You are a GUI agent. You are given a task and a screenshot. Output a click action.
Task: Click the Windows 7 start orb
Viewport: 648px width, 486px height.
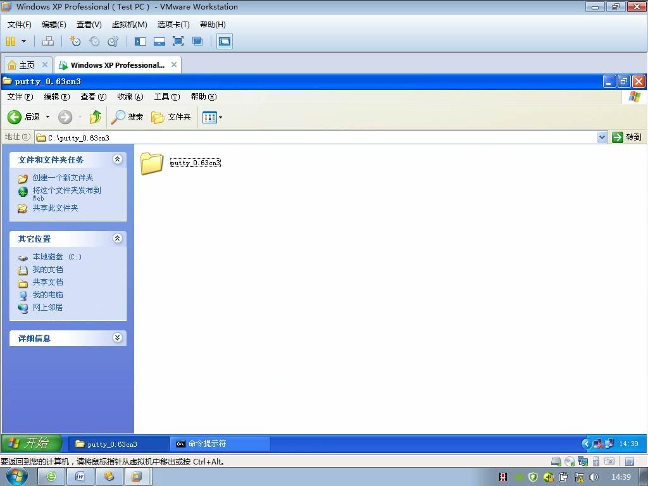pyautogui.click(x=17, y=477)
